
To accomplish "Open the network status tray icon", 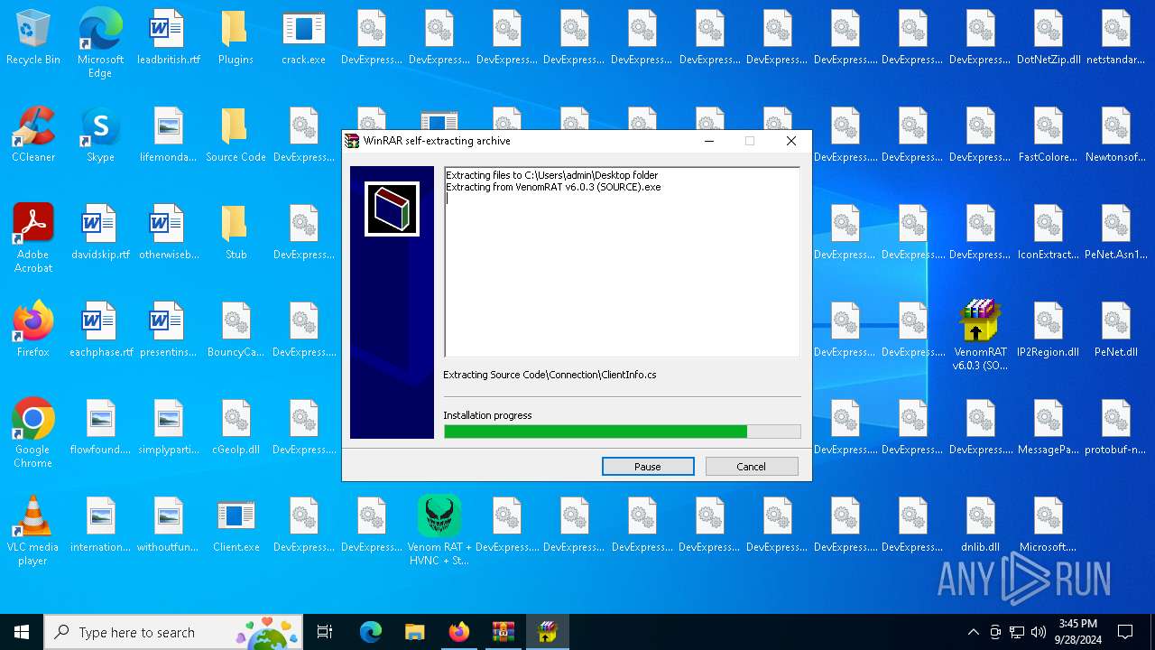I will (x=1017, y=632).
